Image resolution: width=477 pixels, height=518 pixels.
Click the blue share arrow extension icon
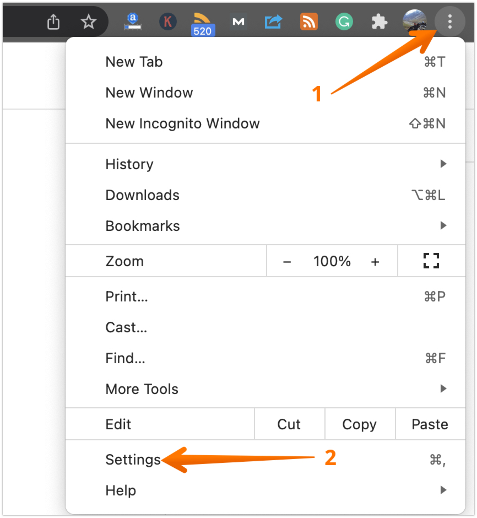[x=273, y=21]
